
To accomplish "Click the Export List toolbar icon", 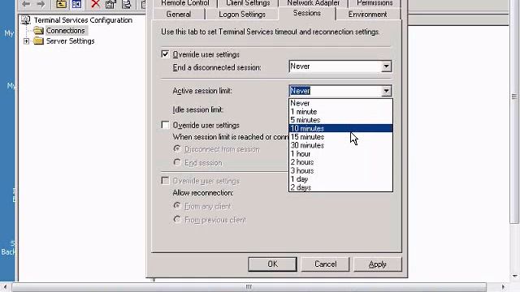I will coord(127,4).
